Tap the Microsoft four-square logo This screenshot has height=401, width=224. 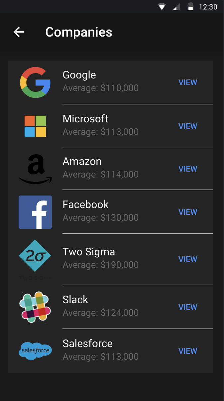click(x=35, y=126)
